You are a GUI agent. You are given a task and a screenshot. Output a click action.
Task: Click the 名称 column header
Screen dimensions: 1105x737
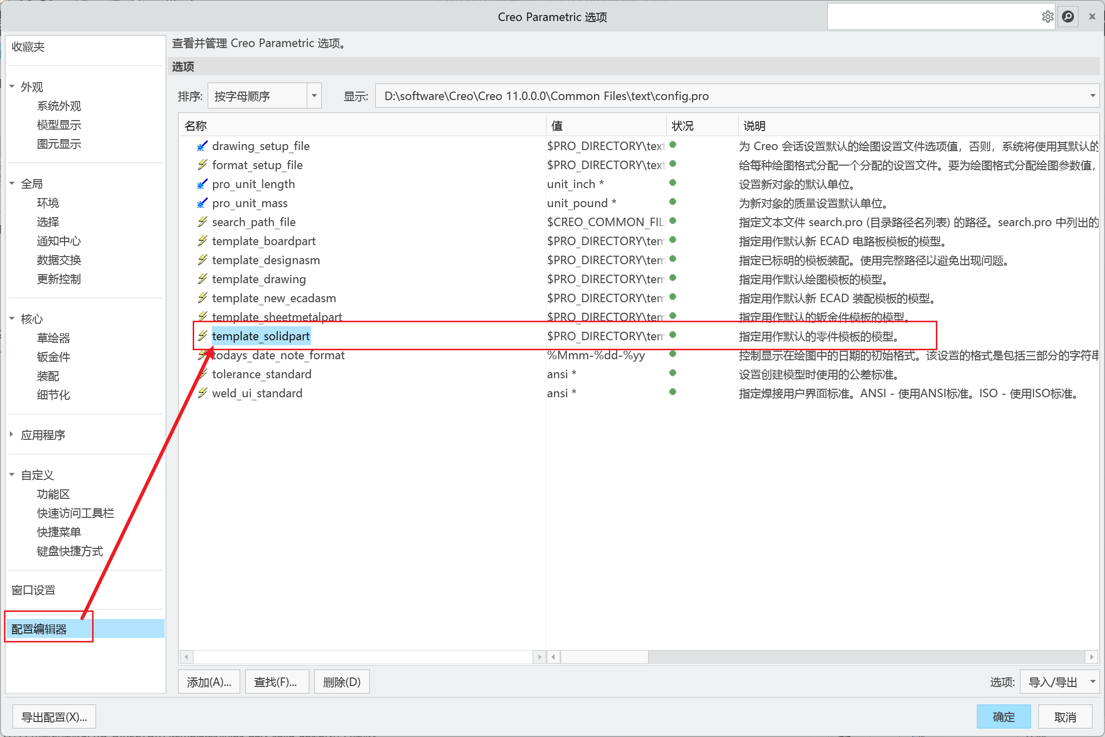coord(363,126)
